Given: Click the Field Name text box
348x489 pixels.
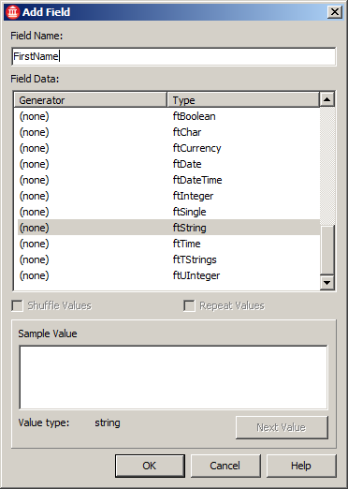Looking at the screenshot, I should click(174, 56).
